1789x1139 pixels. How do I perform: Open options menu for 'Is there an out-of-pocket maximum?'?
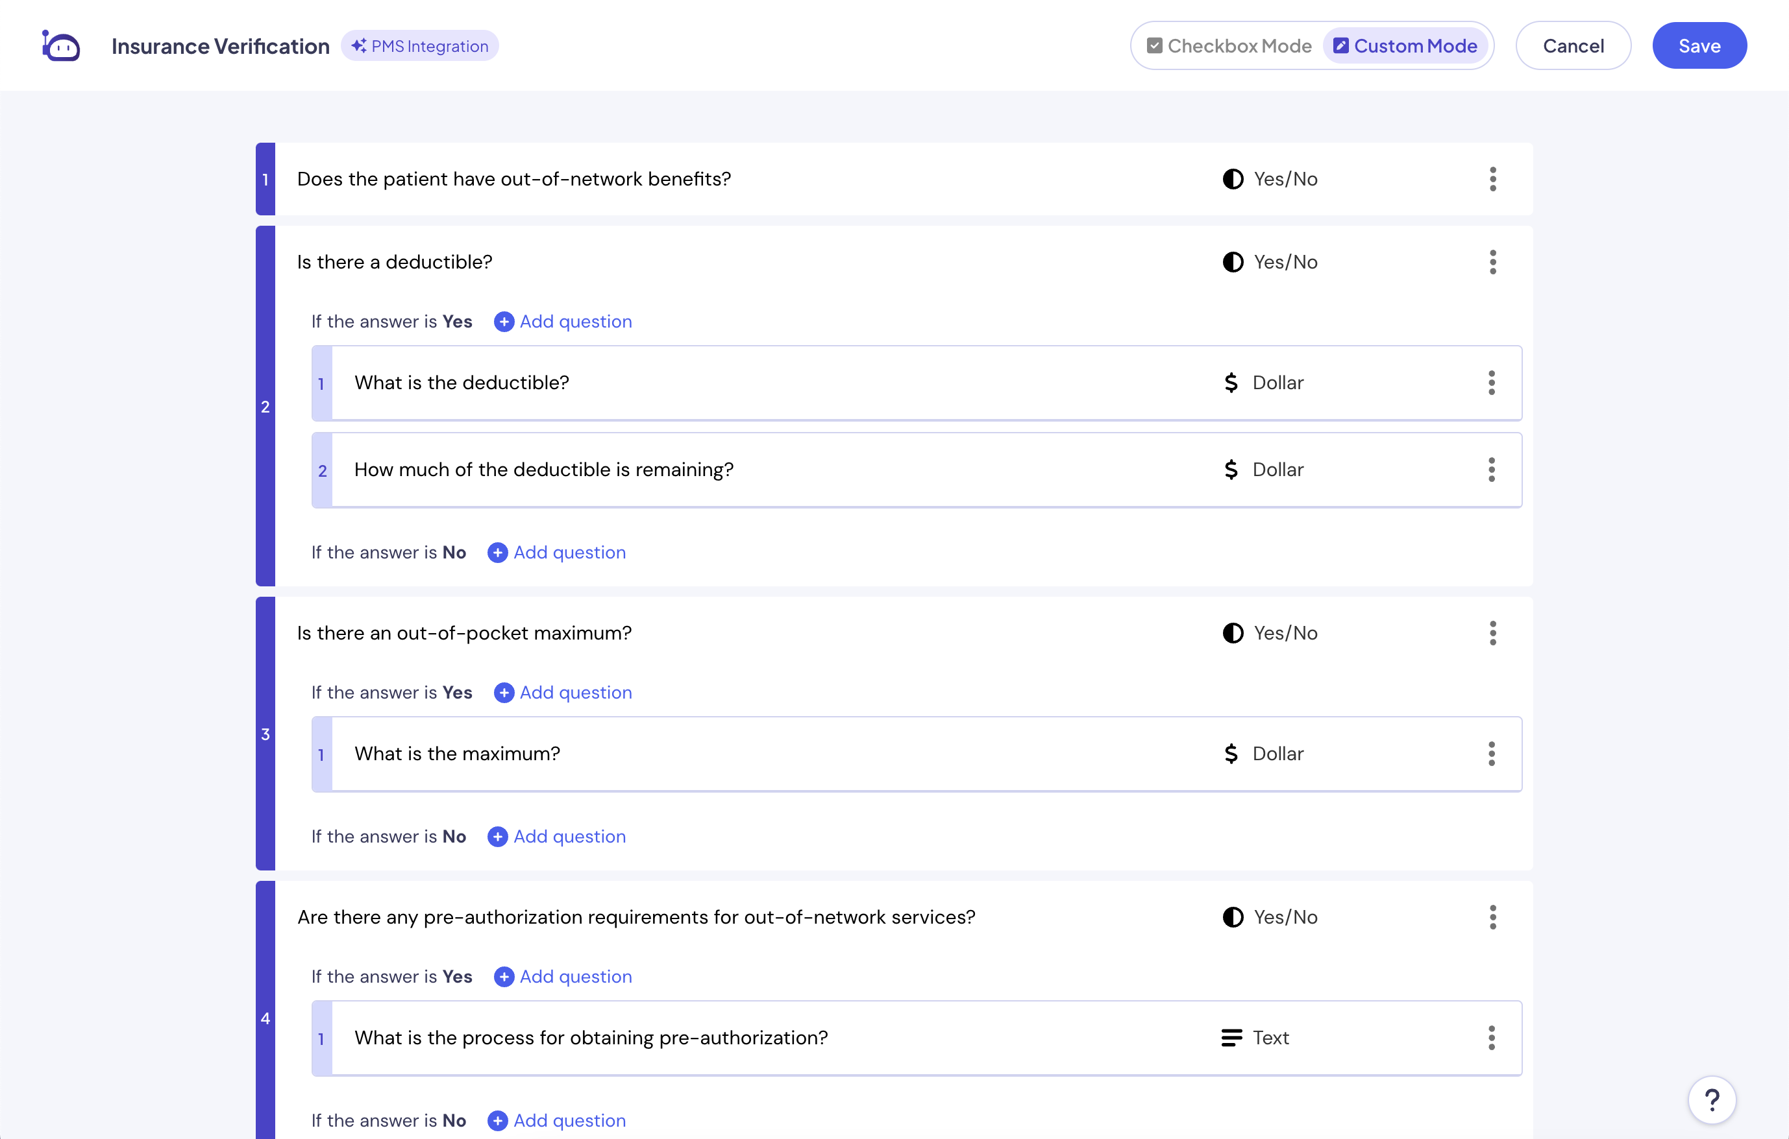pos(1492,633)
